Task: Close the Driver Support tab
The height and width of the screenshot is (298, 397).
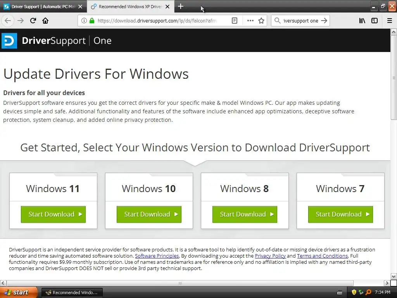Action: pos(80,7)
